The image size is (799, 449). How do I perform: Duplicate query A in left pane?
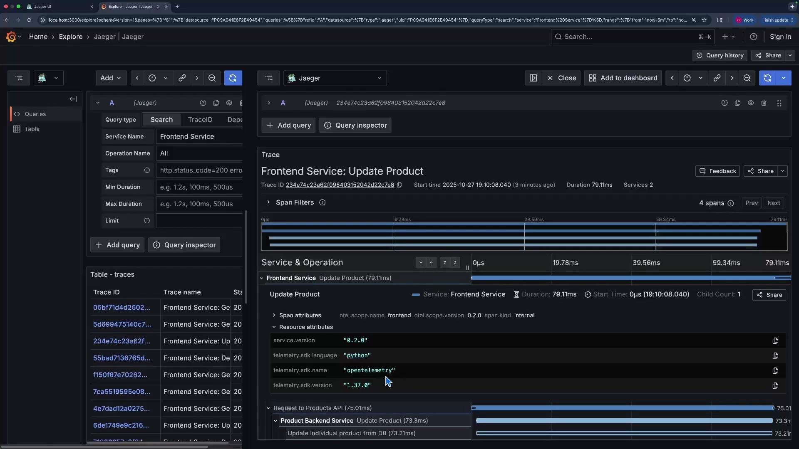(216, 103)
